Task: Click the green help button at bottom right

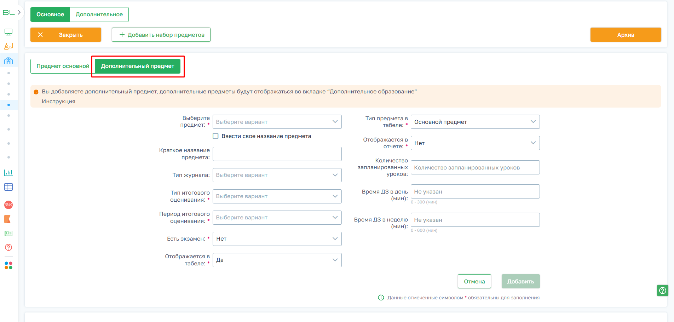Action: (662, 291)
